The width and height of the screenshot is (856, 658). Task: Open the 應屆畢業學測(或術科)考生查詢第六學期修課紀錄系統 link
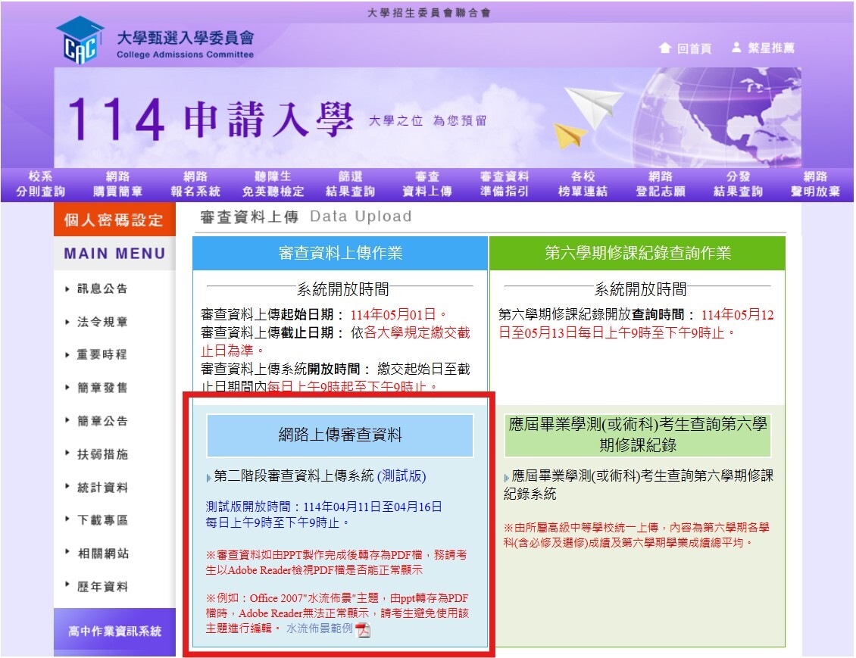638,485
